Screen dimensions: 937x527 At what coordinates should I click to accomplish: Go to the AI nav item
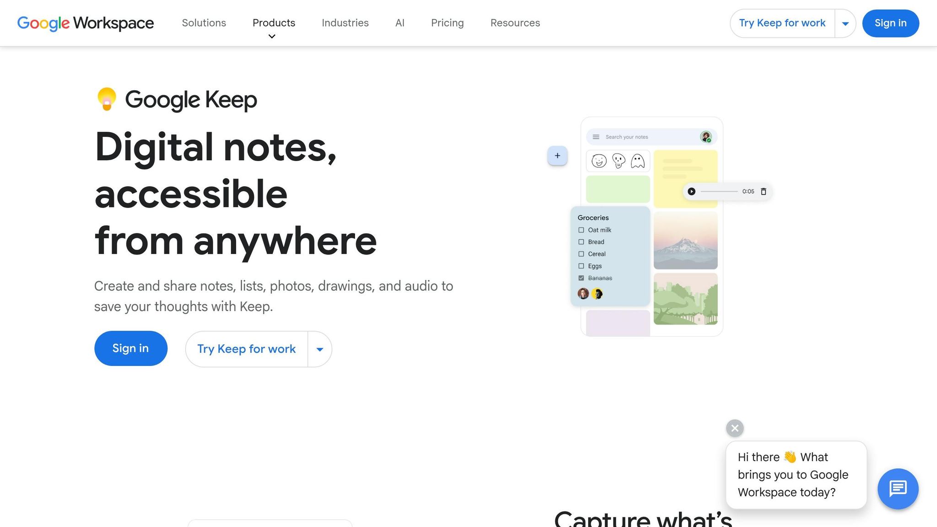(x=400, y=23)
